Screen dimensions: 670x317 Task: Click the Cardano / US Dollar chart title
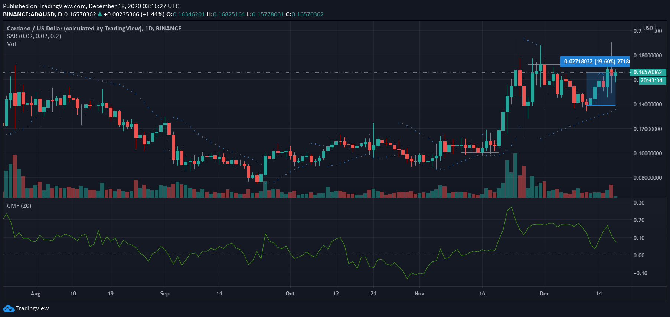(94, 29)
